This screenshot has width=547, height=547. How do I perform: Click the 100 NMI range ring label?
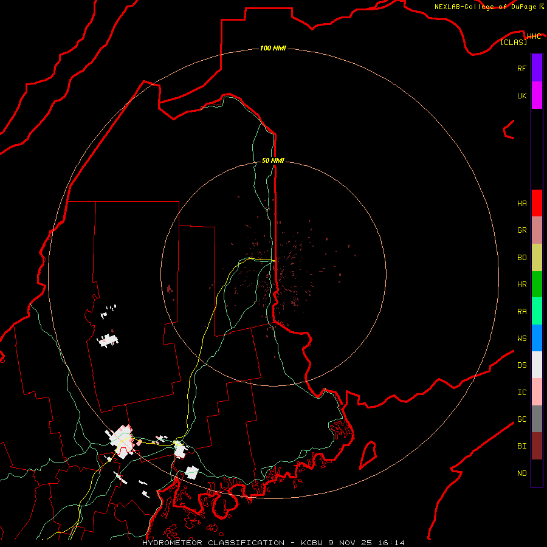coord(273,48)
